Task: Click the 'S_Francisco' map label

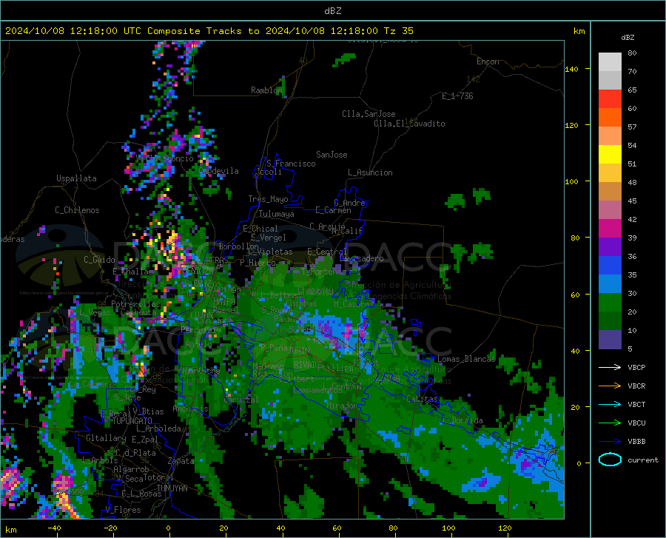Action: point(291,164)
